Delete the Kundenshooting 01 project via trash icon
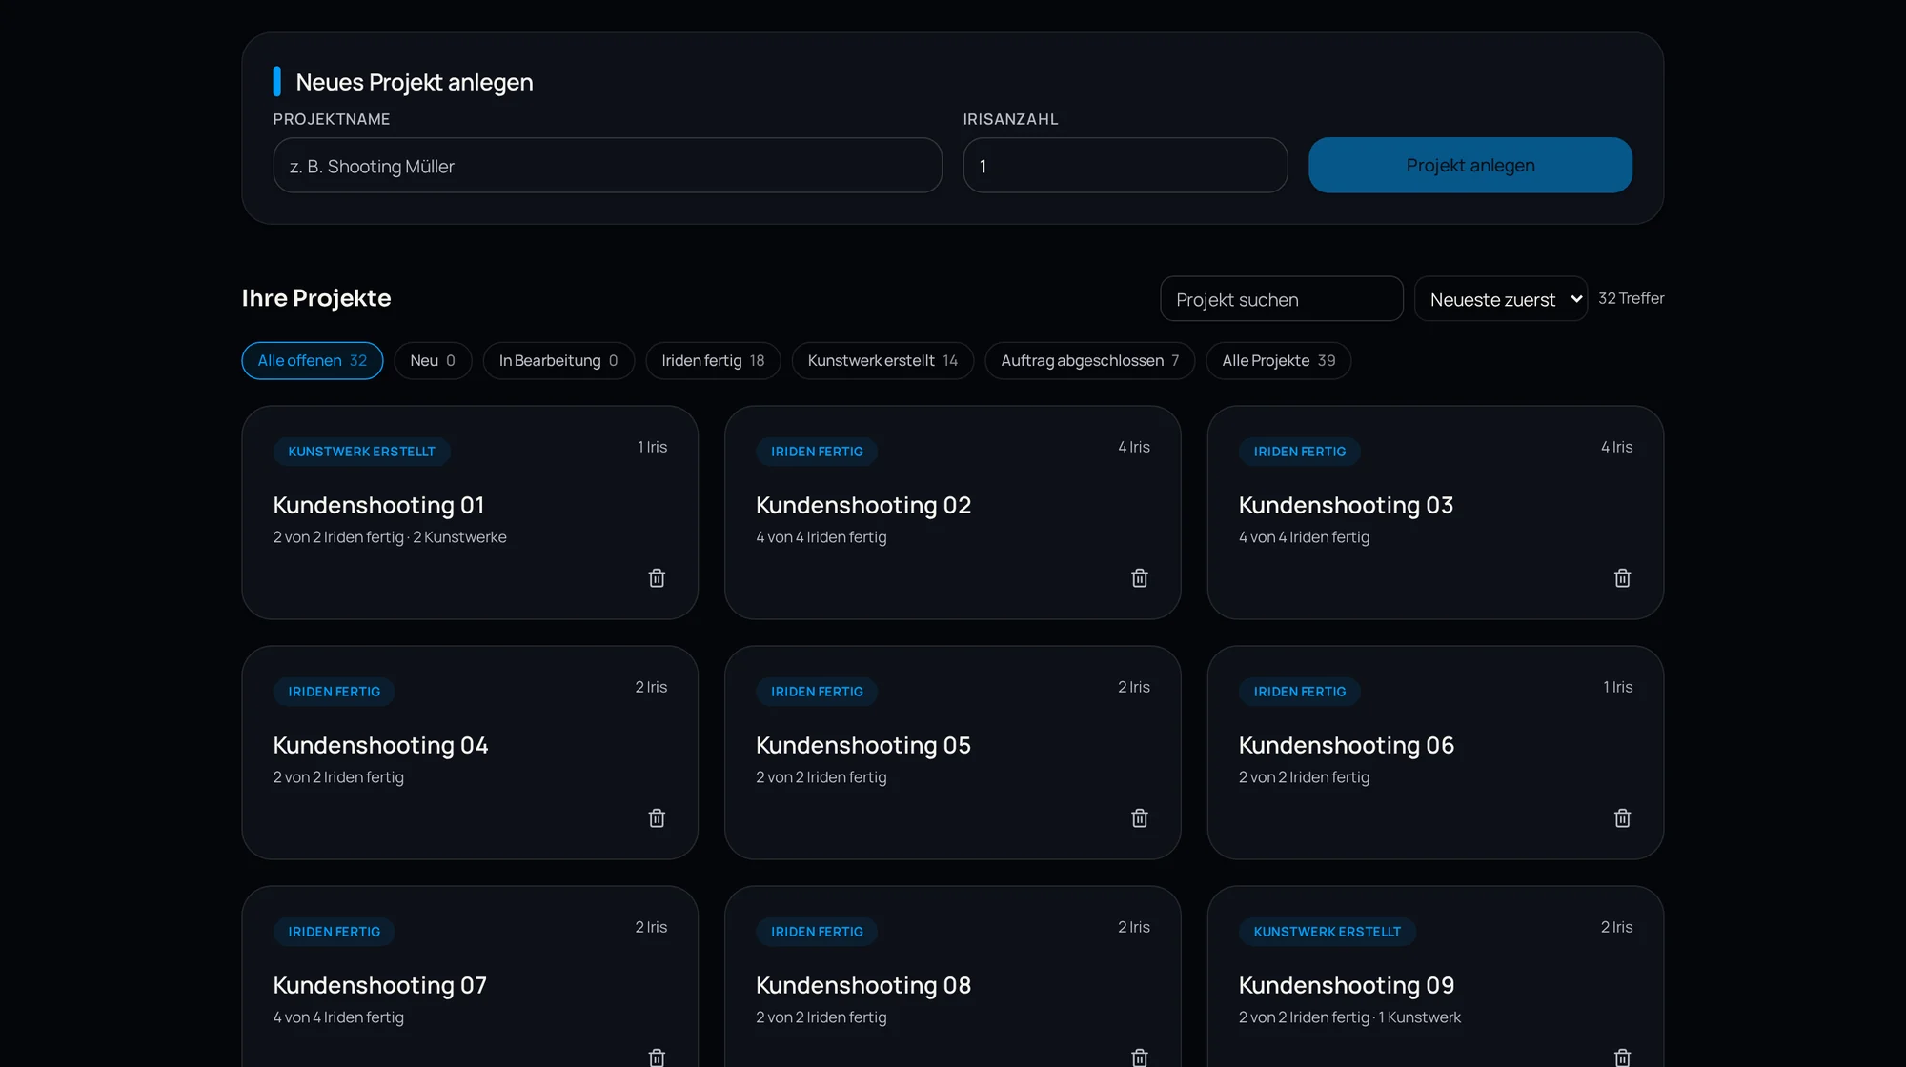The width and height of the screenshot is (1906, 1067). pyautogui.click(x=657, y=578)
